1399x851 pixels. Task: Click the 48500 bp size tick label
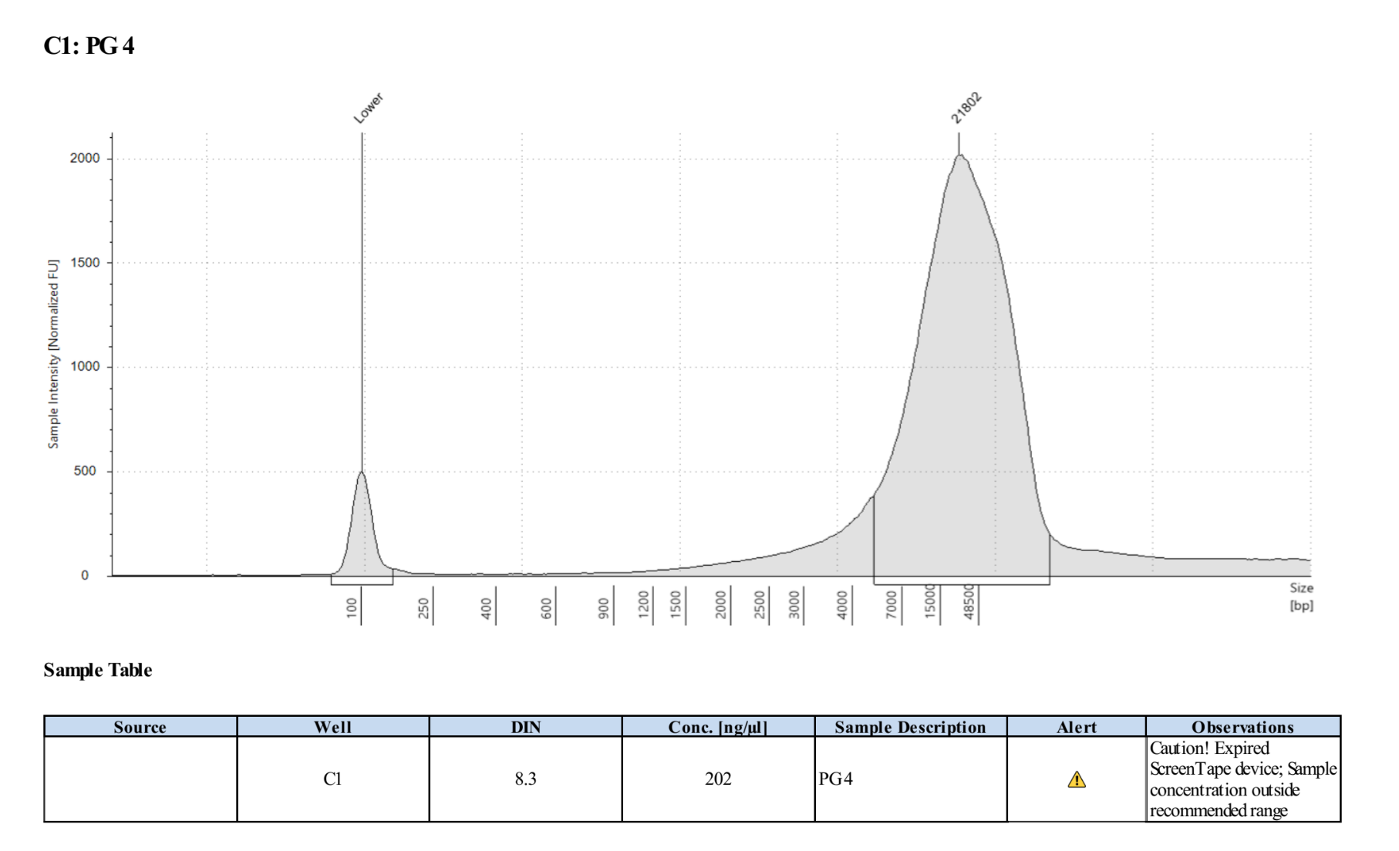coord(969,602)
